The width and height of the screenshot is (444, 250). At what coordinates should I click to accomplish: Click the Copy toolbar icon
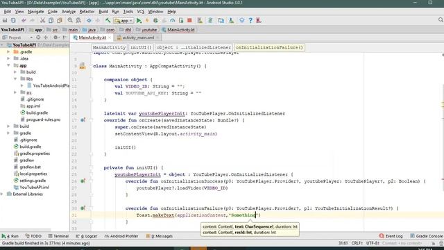(51, 20)
